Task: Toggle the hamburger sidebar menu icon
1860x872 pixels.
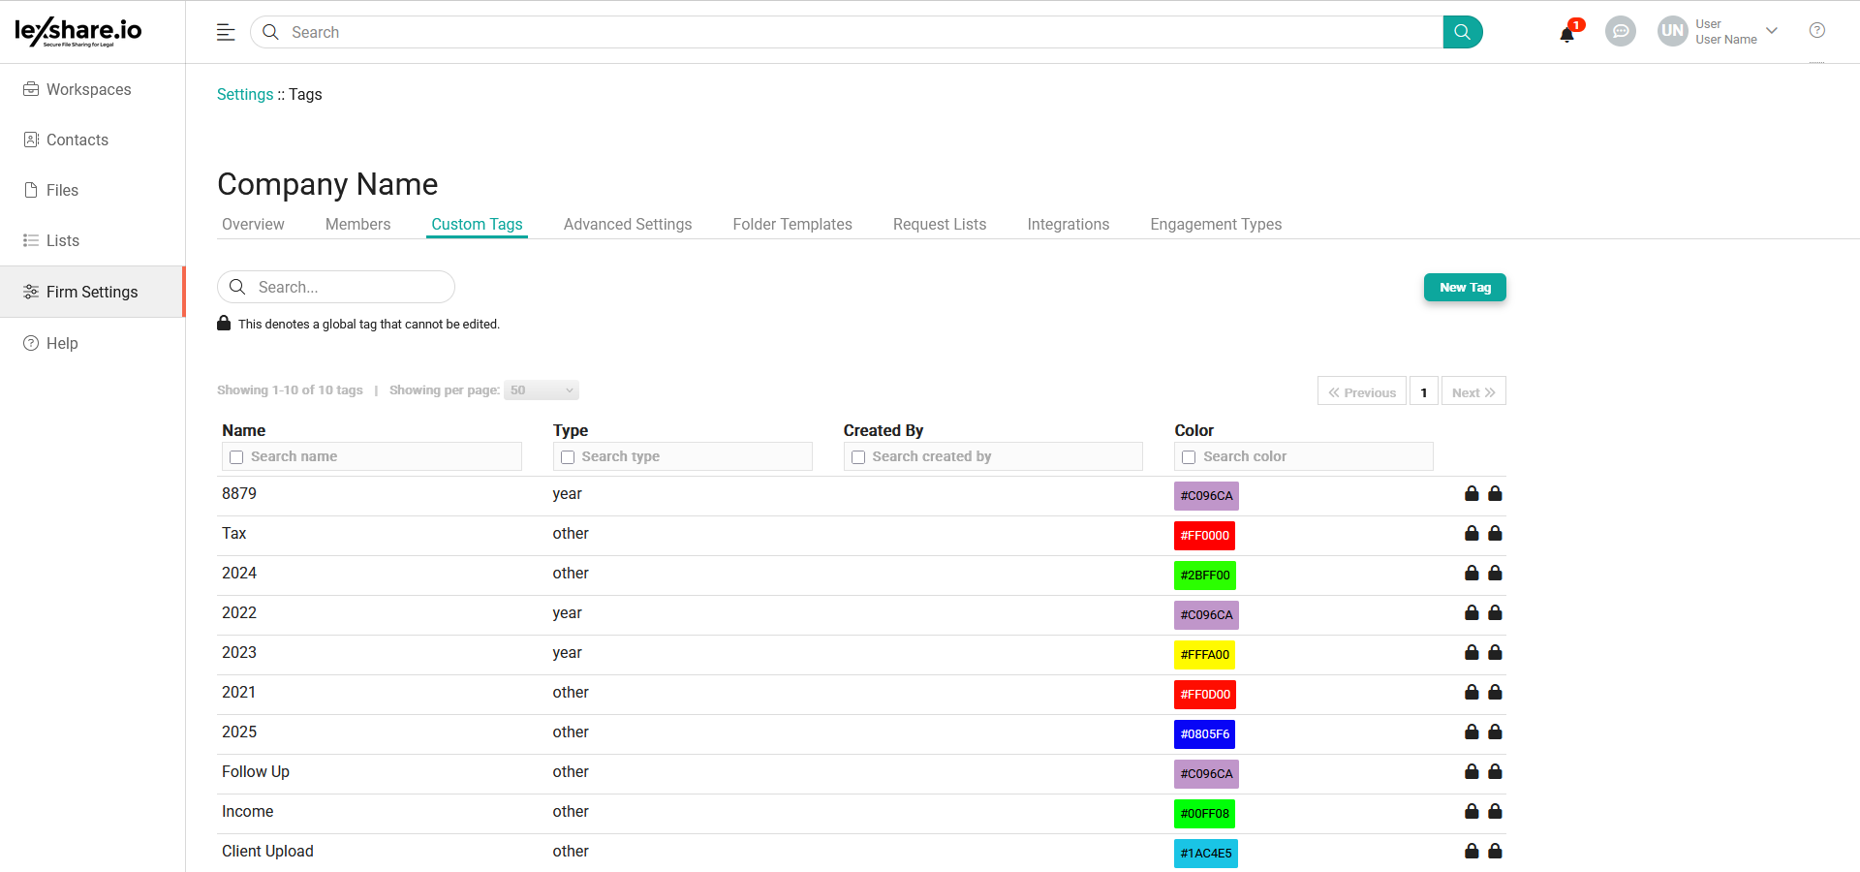Action: tap(226, 32)
